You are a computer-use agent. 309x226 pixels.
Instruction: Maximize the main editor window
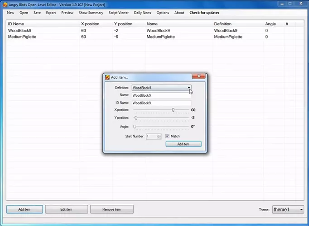pos(290,4)
